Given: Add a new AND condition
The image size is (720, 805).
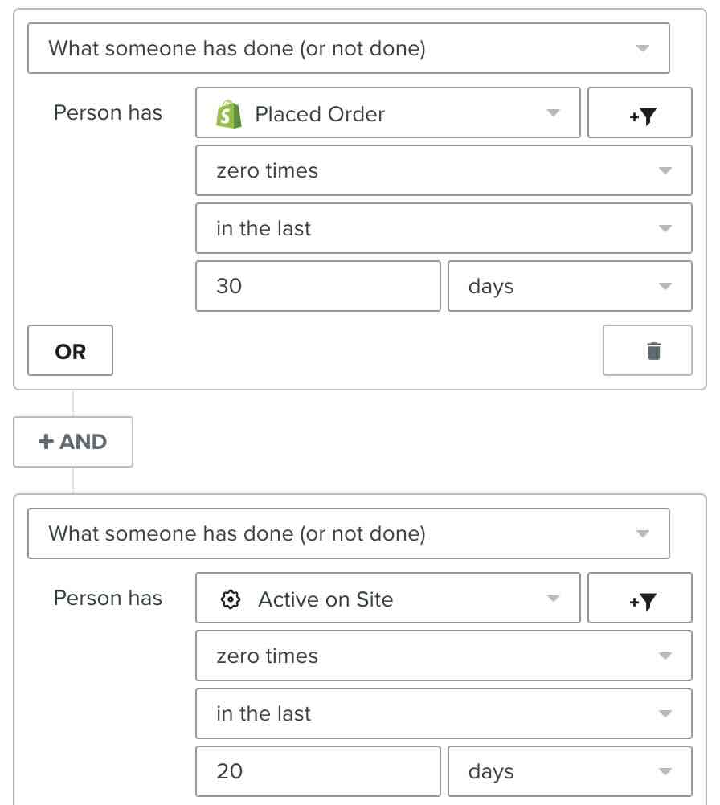Looking at the screenshot, I should (72, 441).
